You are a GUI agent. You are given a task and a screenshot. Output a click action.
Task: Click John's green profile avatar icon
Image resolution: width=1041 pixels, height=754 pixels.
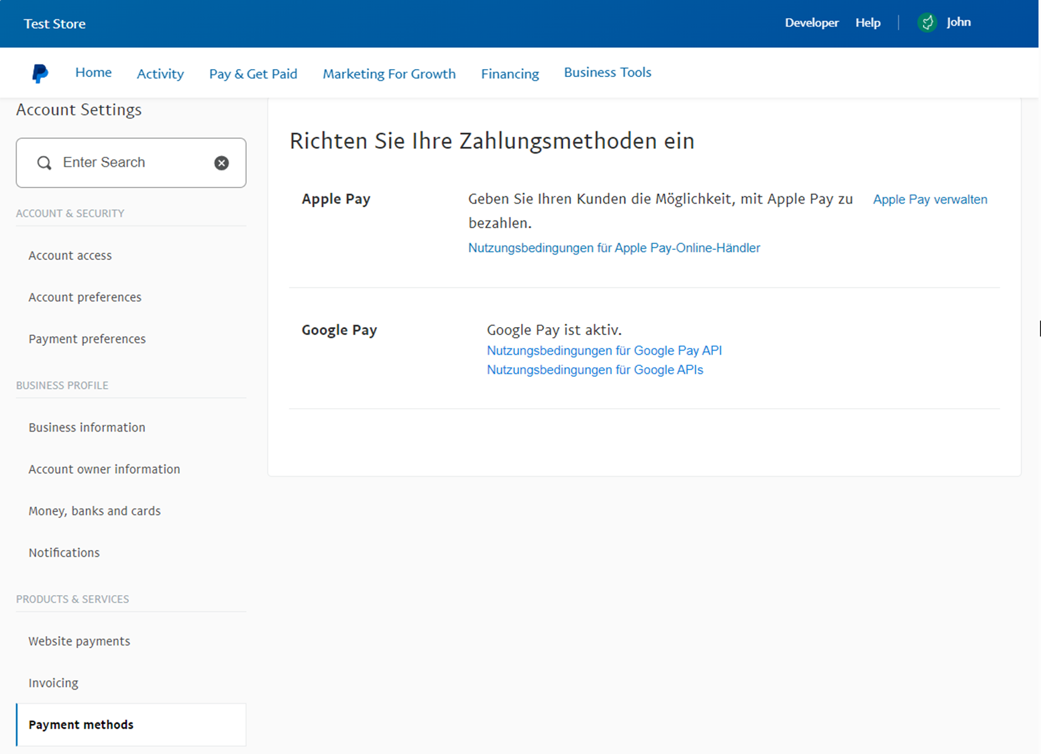pyautogui.click(x=927, y=23)
